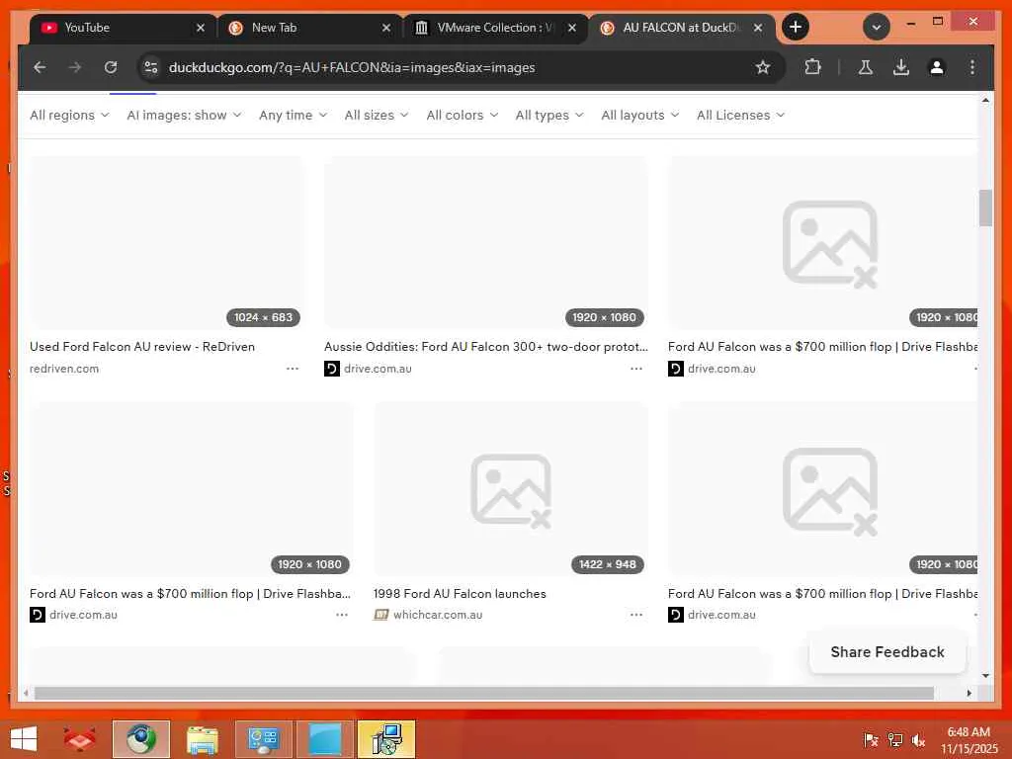Click the scroll right arrow
Viewport: 1012px width, 759px height.
tap(969, 693)
